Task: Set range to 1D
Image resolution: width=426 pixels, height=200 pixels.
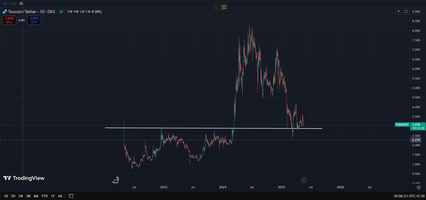Action: (6, 196)
